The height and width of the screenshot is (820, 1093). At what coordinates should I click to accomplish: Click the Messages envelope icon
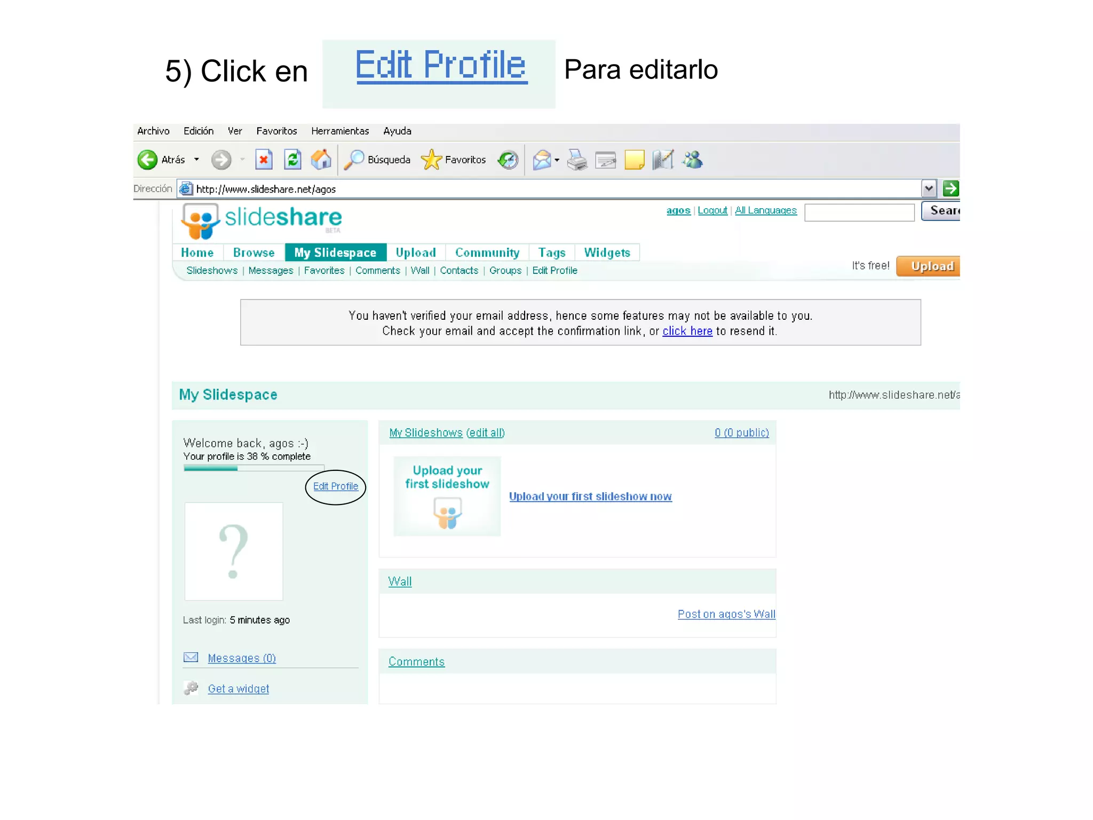191,657
